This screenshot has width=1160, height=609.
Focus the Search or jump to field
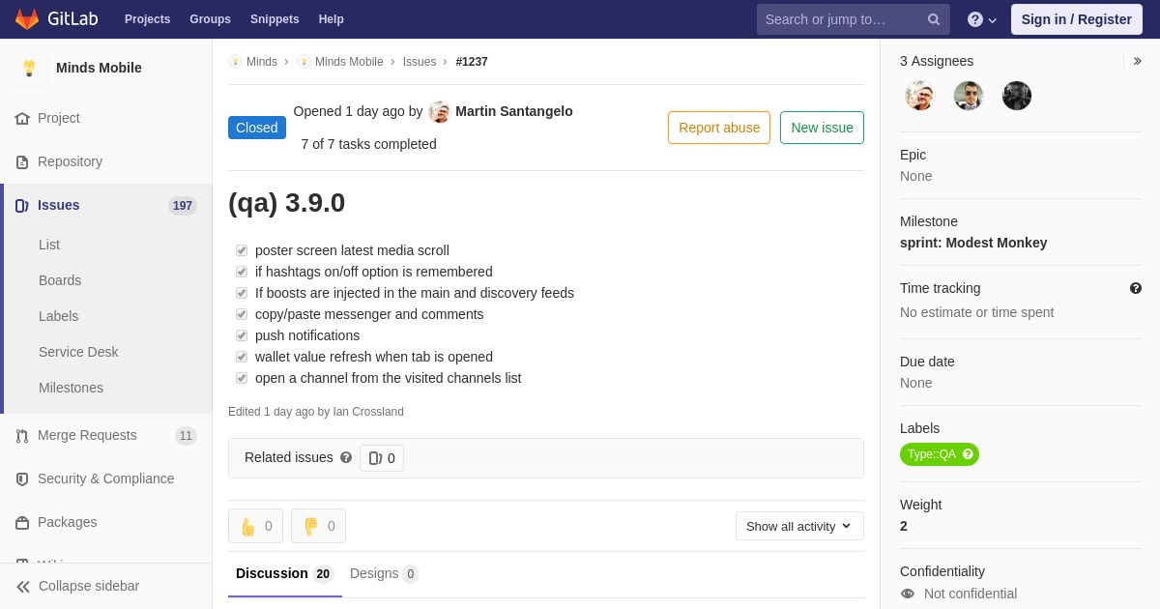tap(841, 19)
